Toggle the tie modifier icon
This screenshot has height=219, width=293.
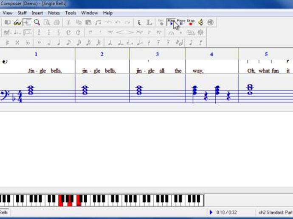point(130,43)
